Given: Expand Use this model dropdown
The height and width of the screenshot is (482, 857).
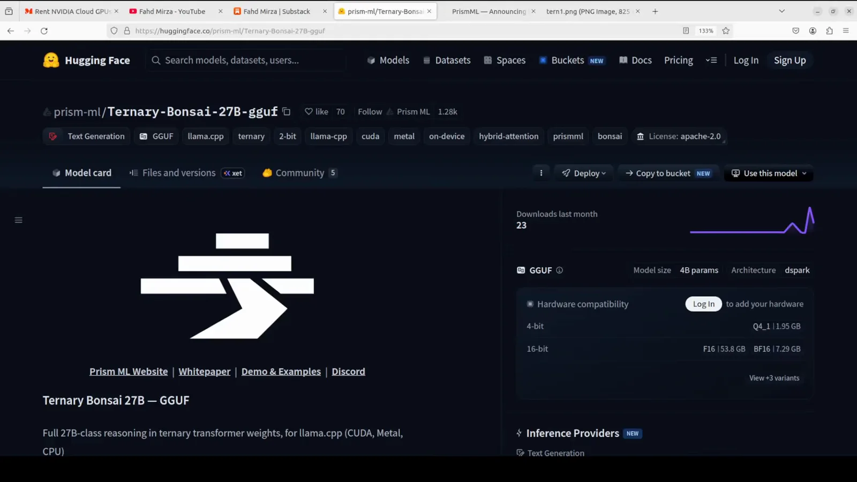Looking at the screenshot, I should tap(769, 173).
